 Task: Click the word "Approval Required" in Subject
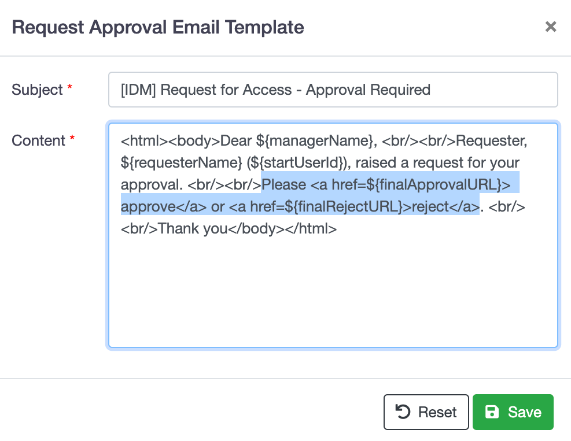pyautogui.click(x=368, y=90)
